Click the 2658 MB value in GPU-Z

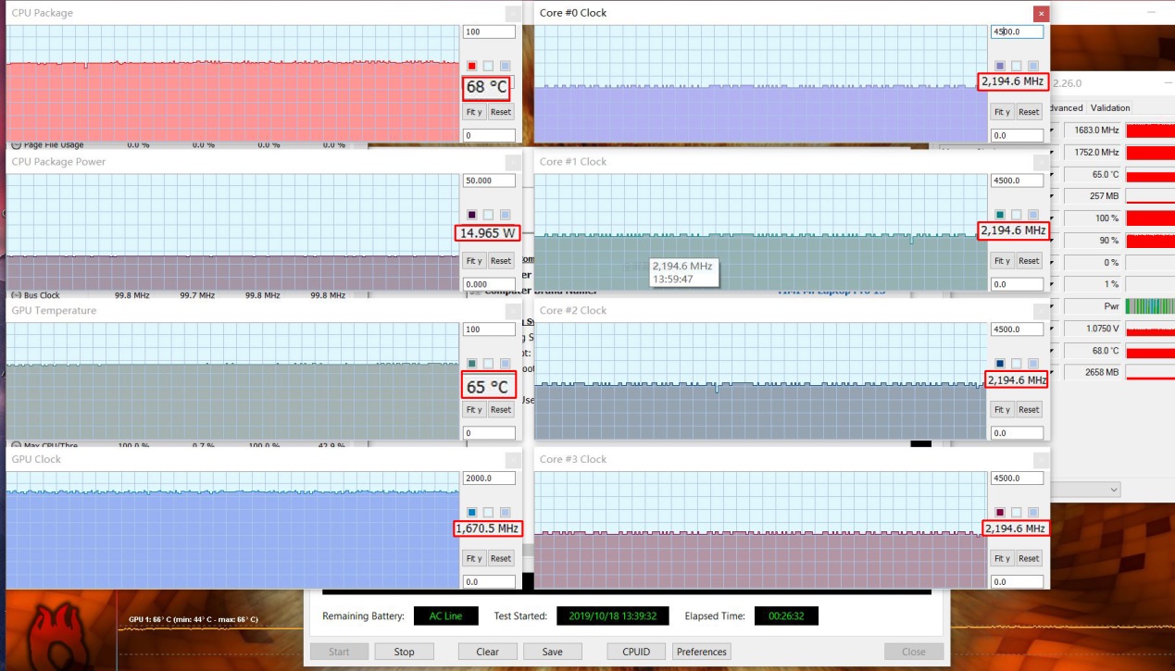click(1091, 372)
